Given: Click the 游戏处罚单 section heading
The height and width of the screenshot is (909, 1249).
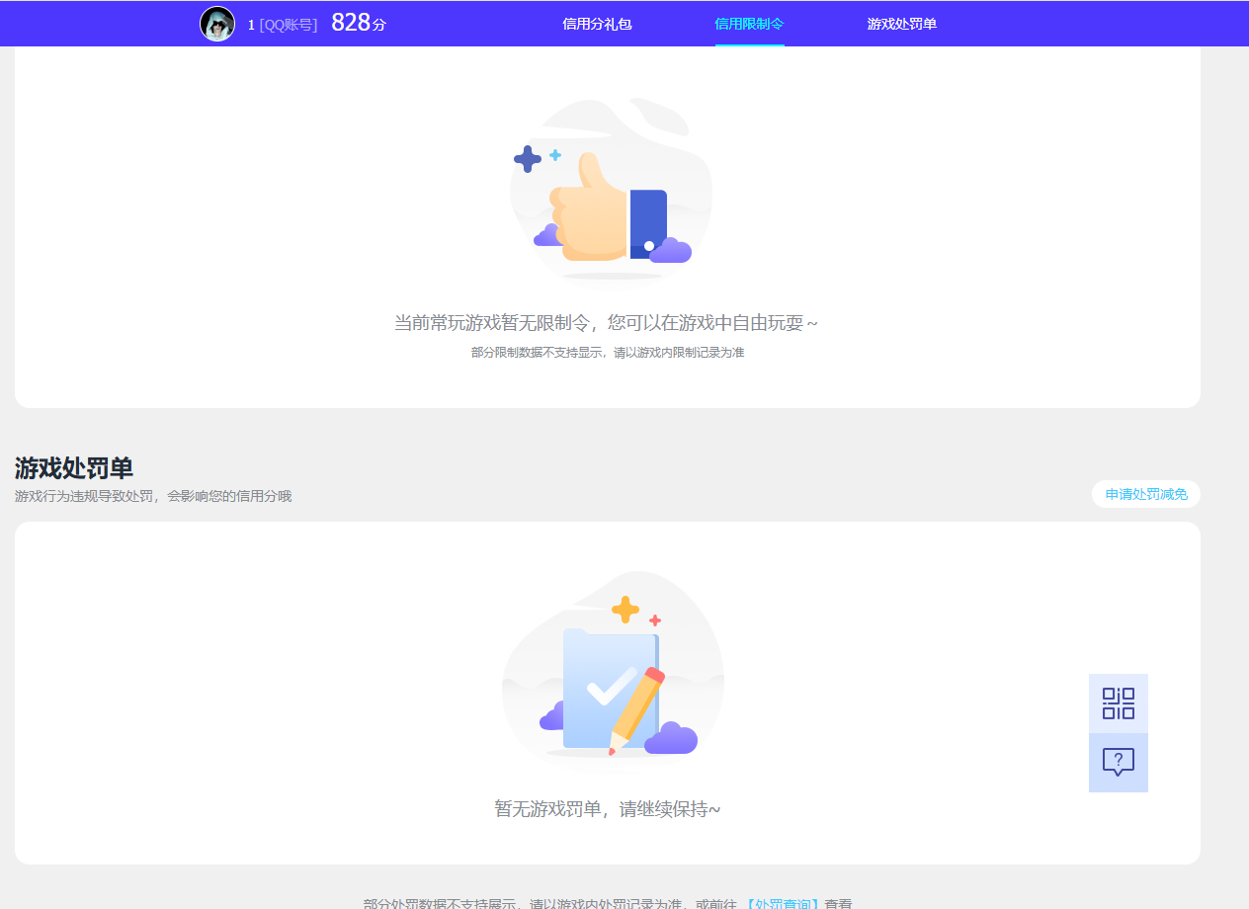Looking at the screenshot, I should 74,467.
